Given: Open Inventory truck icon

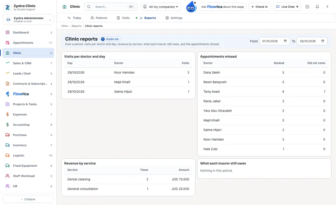Looking at the screenshot, I should tap(7, 145).
